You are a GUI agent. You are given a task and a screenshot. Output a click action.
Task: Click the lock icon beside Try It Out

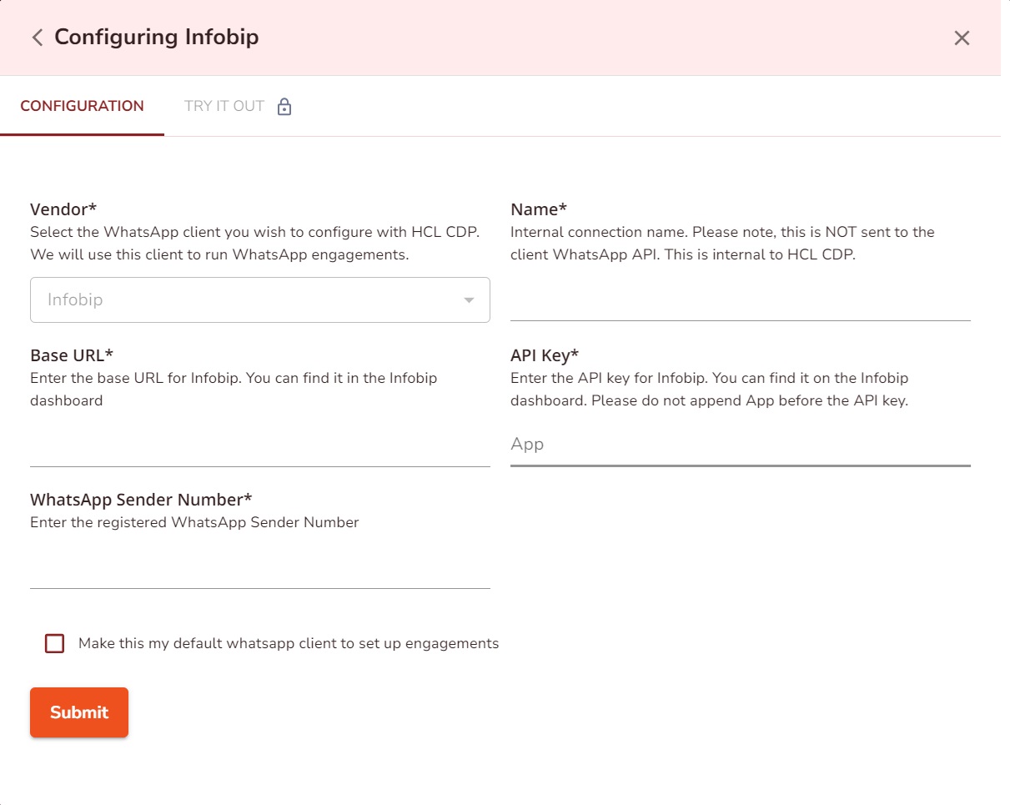284,107
